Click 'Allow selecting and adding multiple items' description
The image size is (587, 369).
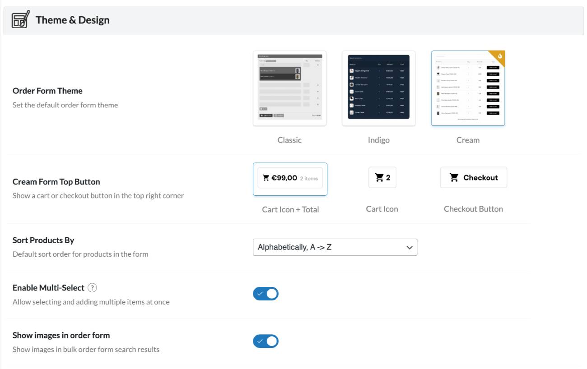(x=91, y=302)
